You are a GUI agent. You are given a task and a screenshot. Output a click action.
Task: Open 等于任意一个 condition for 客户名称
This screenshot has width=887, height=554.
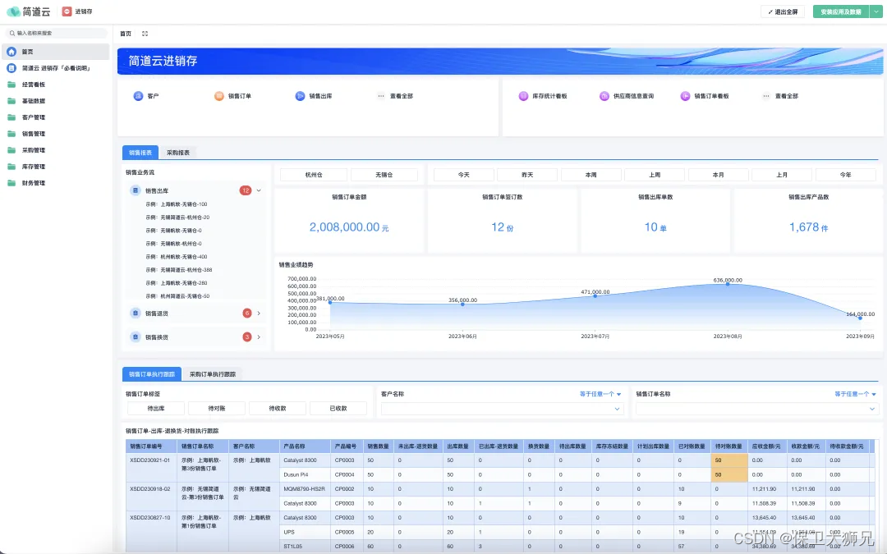tap(600, 394)
